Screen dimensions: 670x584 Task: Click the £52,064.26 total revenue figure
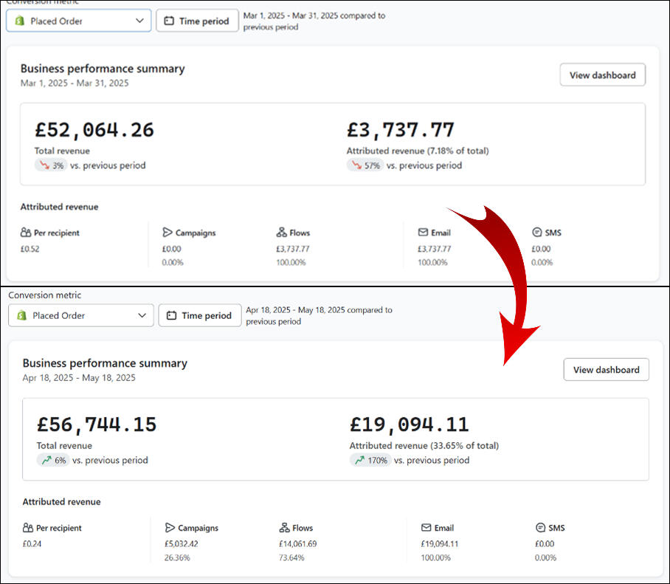94,130
